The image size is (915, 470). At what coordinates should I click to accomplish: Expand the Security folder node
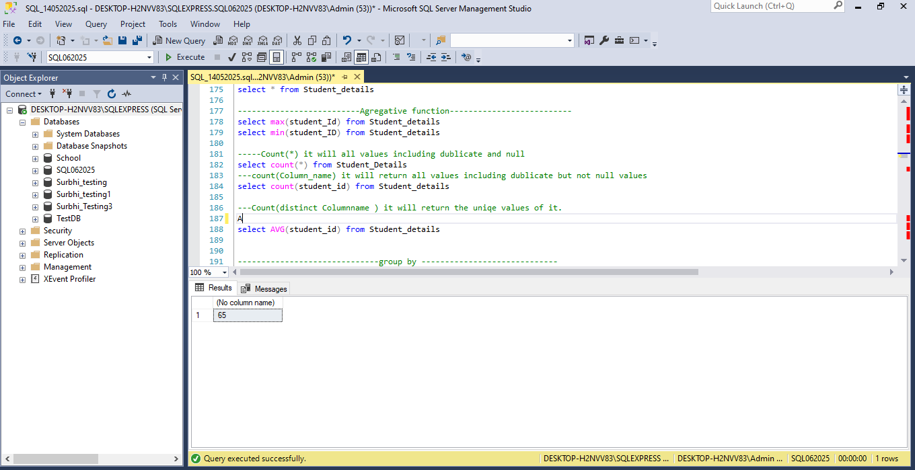(22, 231)
